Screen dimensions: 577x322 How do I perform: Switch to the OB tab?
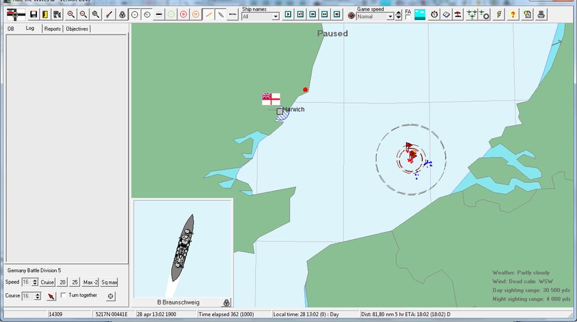click(10, 29)
